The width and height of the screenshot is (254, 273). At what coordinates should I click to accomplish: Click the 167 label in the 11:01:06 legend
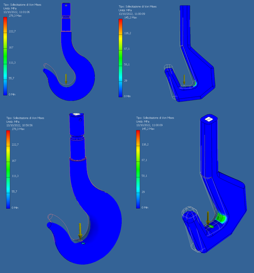point(11,47)
